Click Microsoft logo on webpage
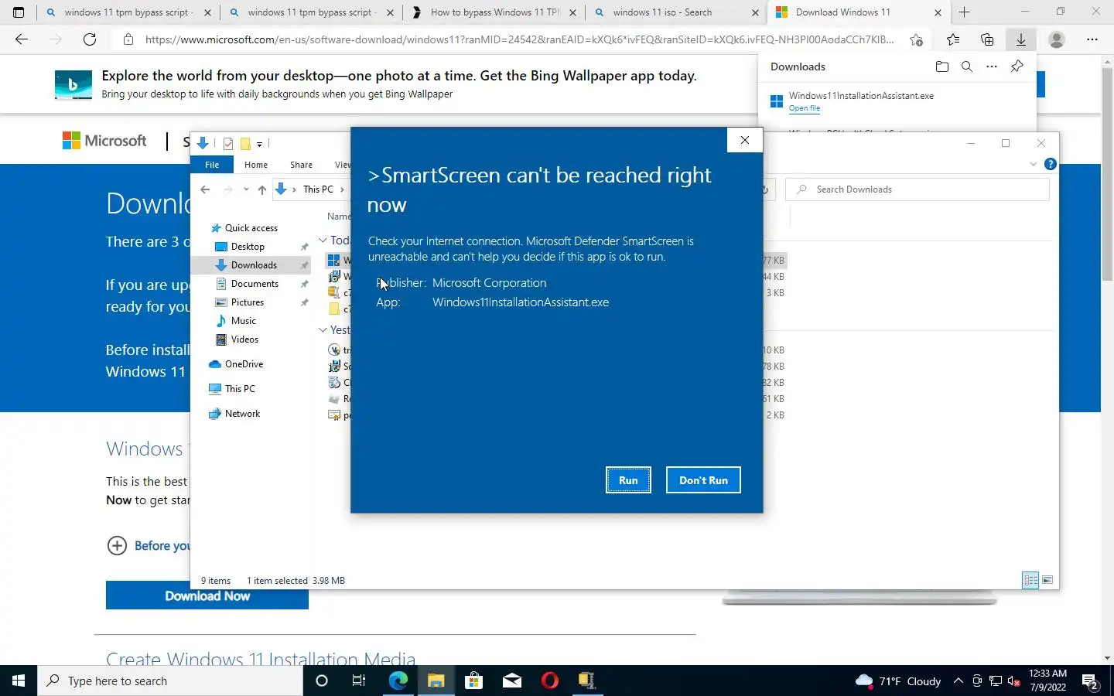This screenshot has height=696, width=1114. (x=104, y=141)
